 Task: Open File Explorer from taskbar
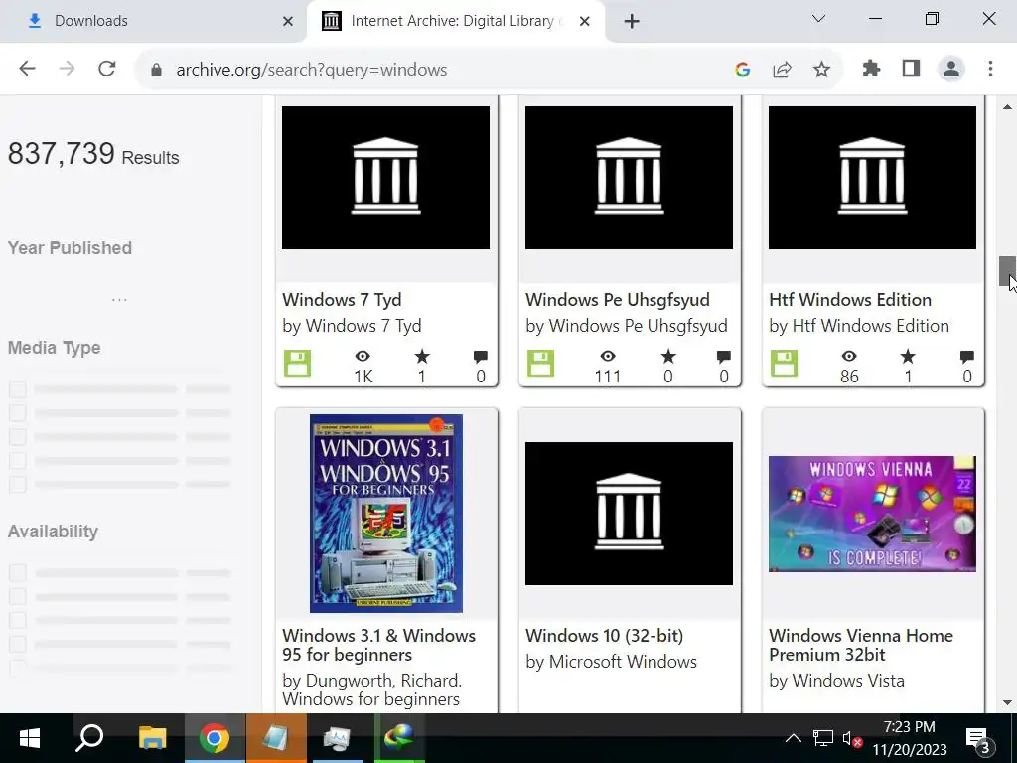click(x=152, y=738)
